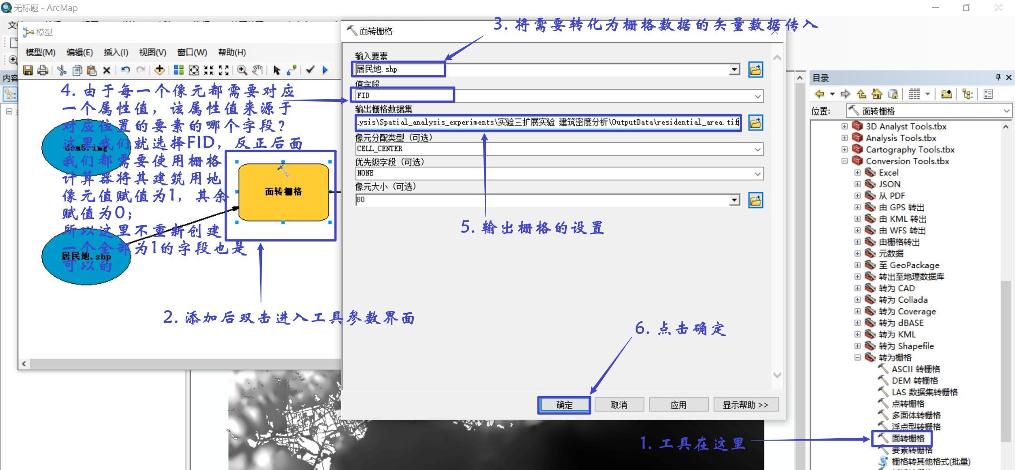Add data or tool to the model
Screen dimensions: 1015x470
point(159,70)
